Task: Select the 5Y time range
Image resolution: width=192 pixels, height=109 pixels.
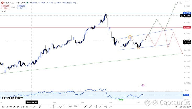Action: click(31, 107)
